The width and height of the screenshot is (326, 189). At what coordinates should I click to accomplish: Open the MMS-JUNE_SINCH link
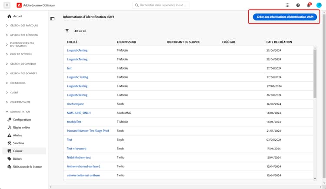click(79, 113)
